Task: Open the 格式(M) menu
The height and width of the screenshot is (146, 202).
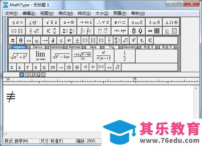Action: point(65,13)
